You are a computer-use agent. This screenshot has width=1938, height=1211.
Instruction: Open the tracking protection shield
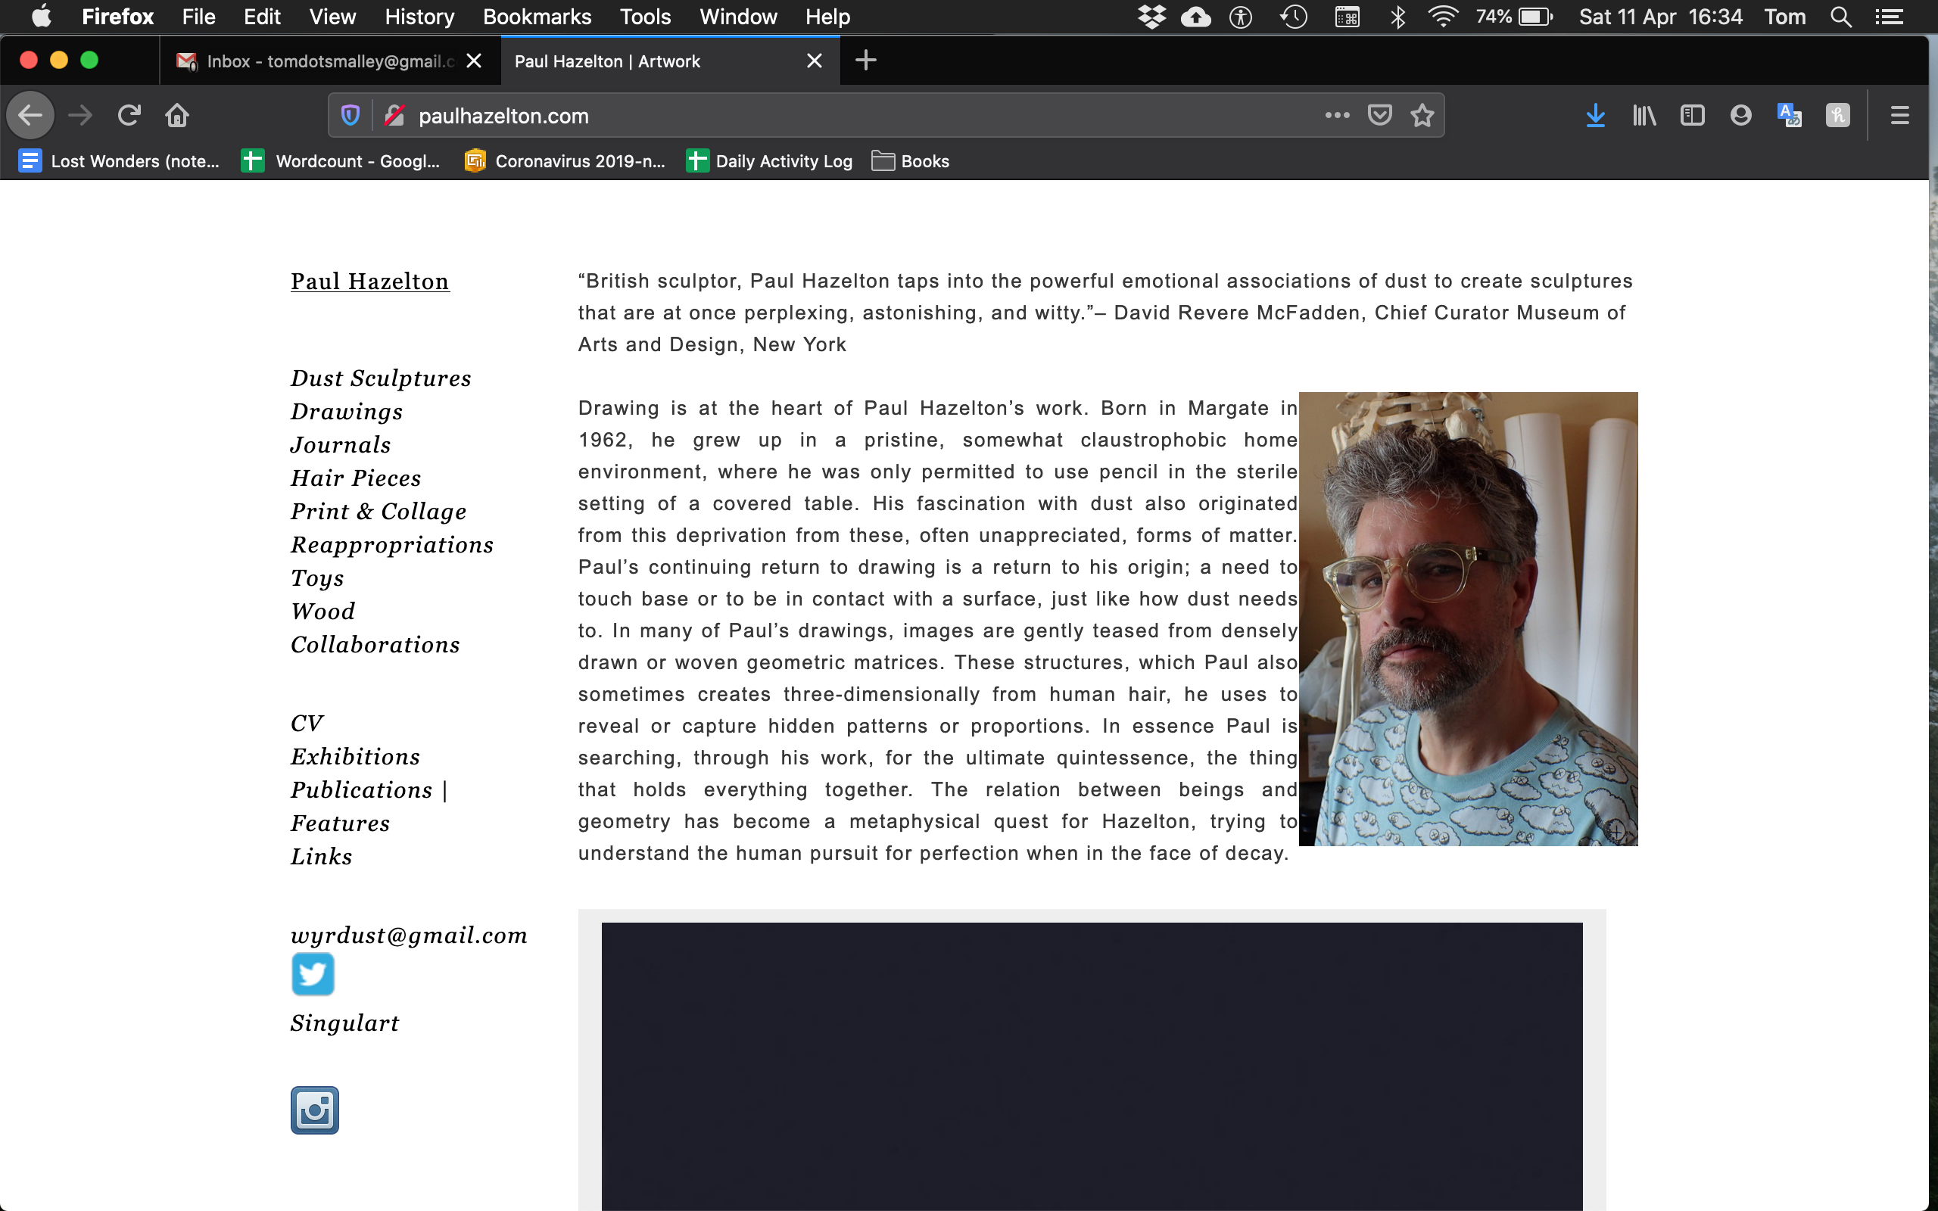tap(350, 116)
